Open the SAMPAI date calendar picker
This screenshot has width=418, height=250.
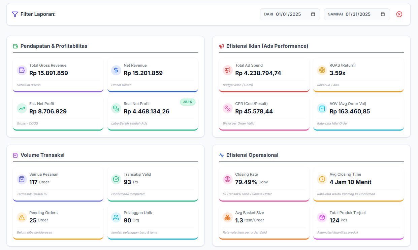tap(382, 14)
